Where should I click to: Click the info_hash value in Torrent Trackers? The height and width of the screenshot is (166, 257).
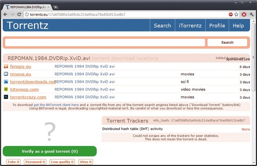[208, 121]
